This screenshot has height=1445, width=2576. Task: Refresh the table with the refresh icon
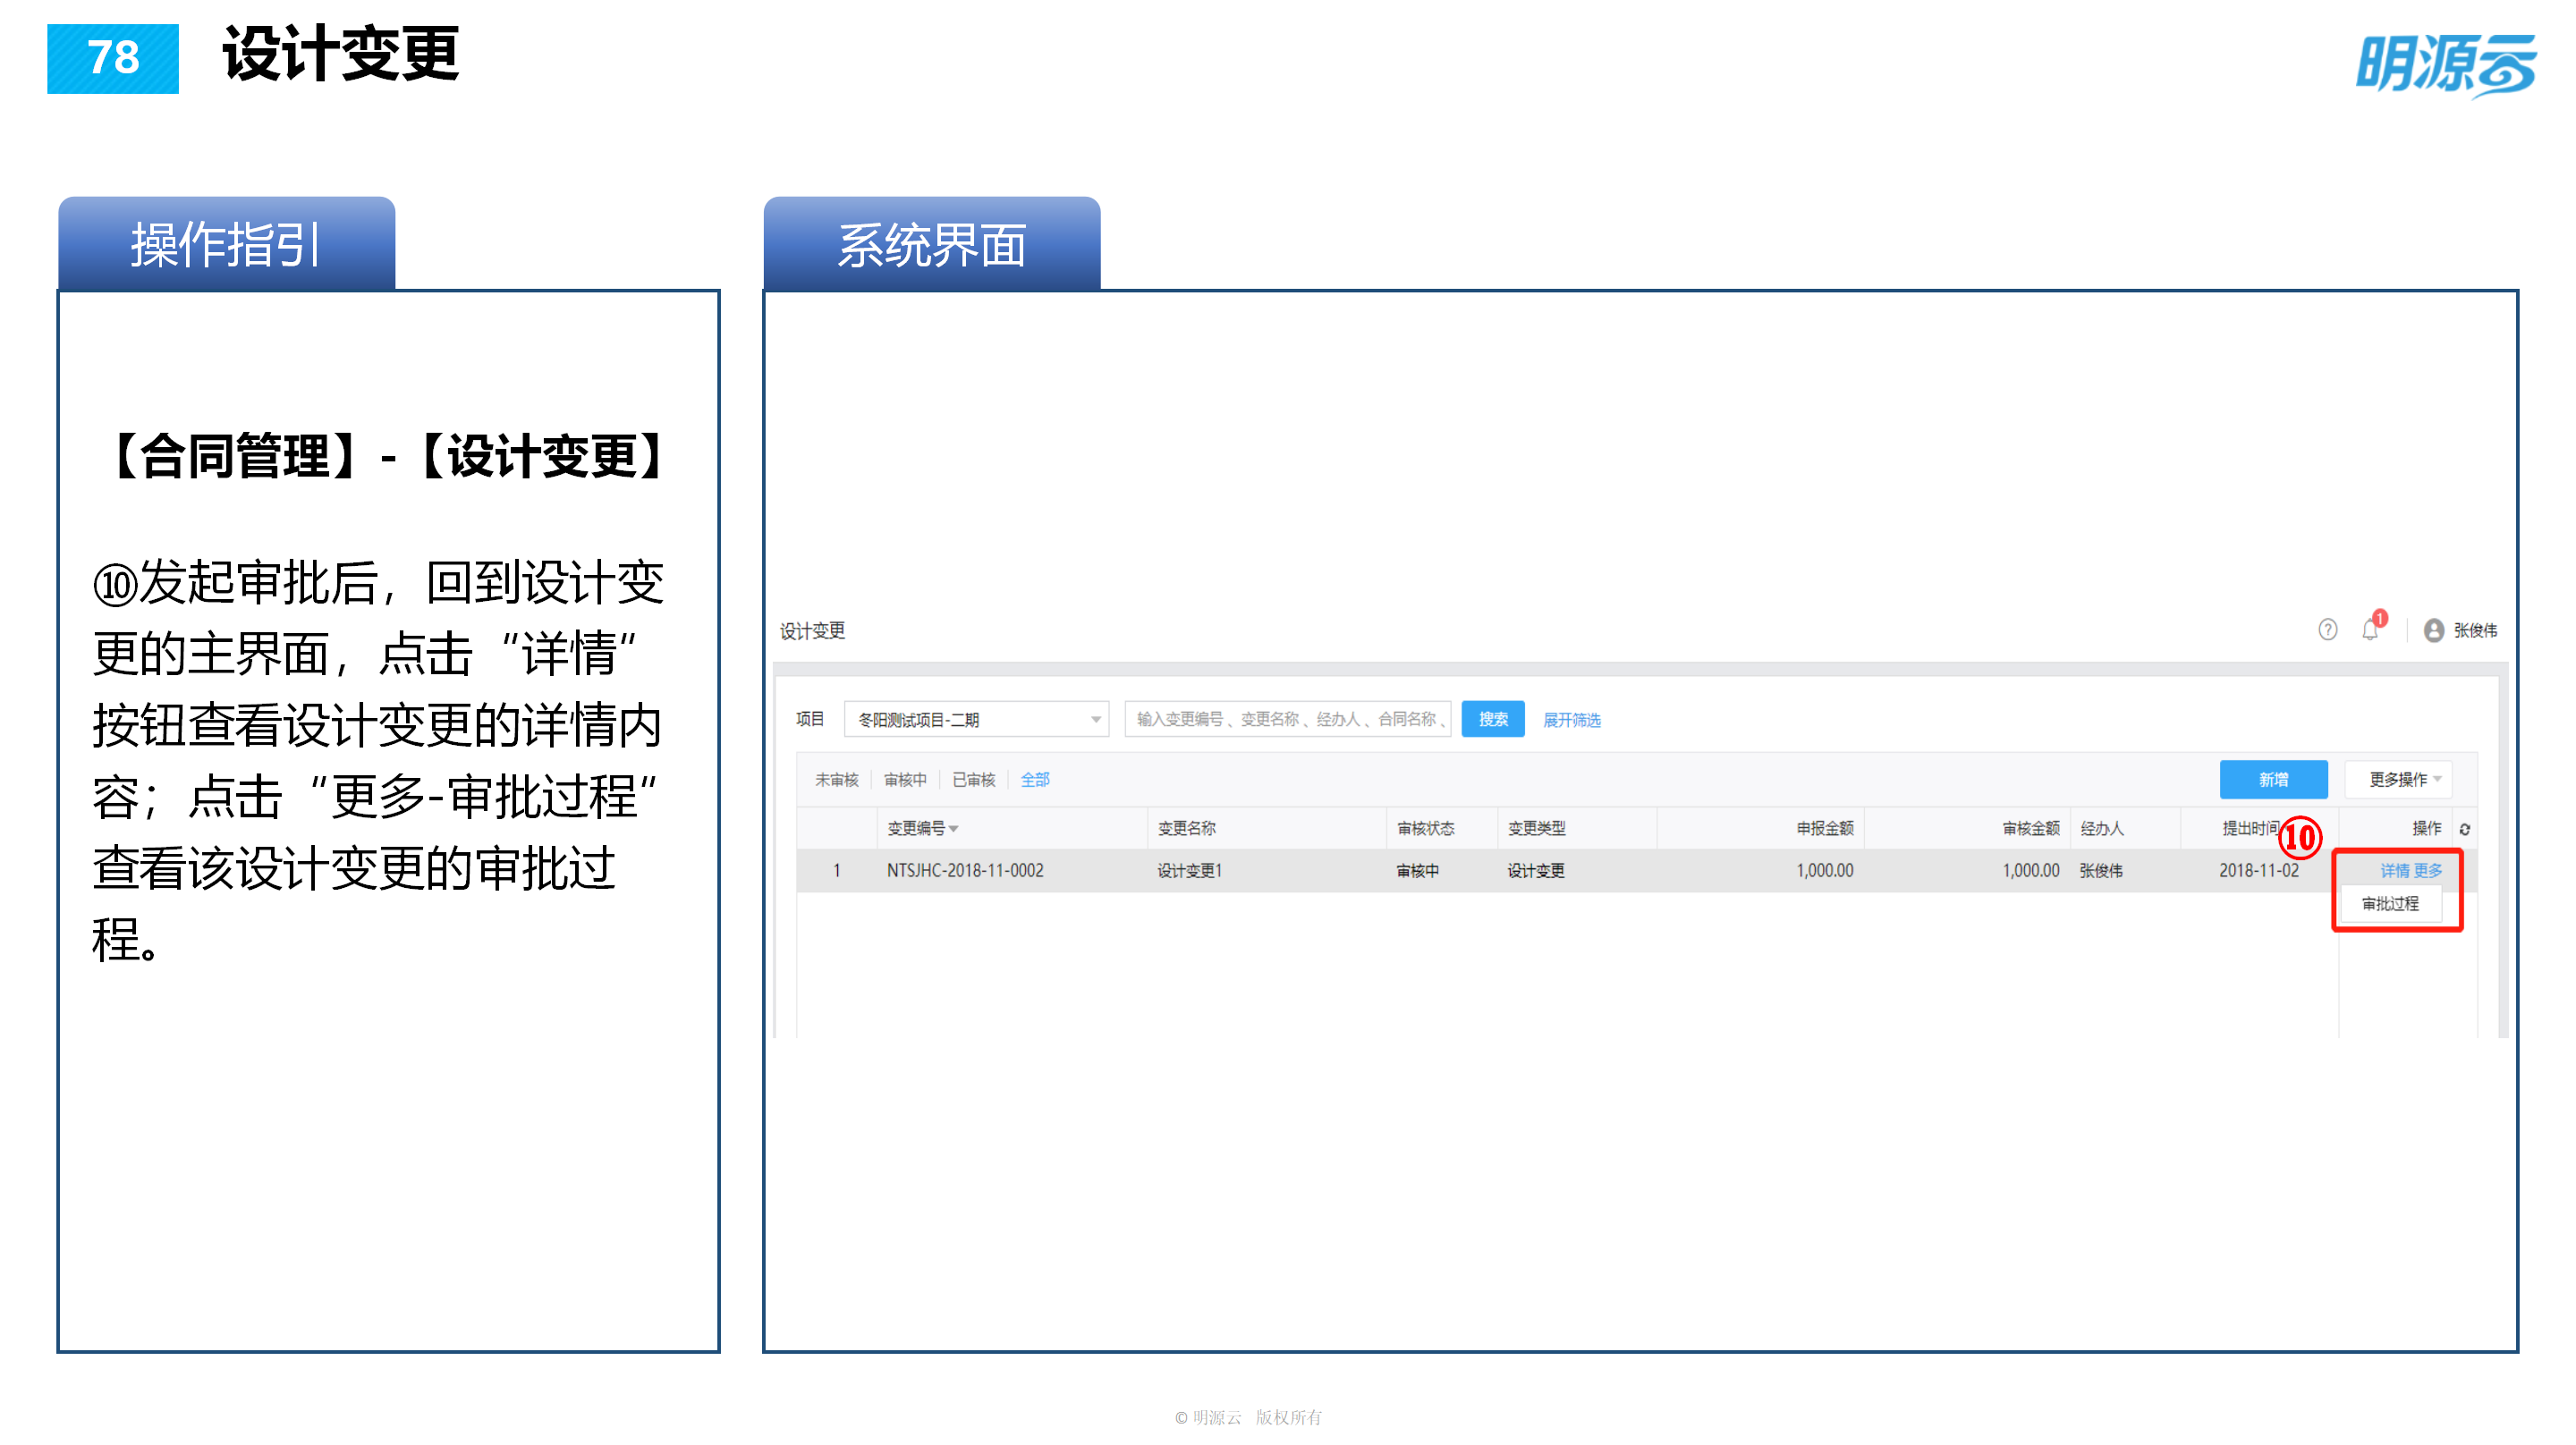tap(2465, 829)
